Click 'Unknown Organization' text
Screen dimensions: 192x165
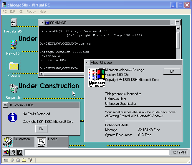pos(121,104)
